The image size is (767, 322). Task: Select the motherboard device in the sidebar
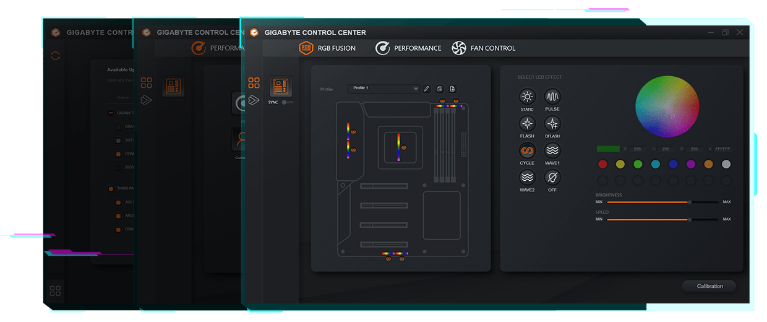coord(281,87)
